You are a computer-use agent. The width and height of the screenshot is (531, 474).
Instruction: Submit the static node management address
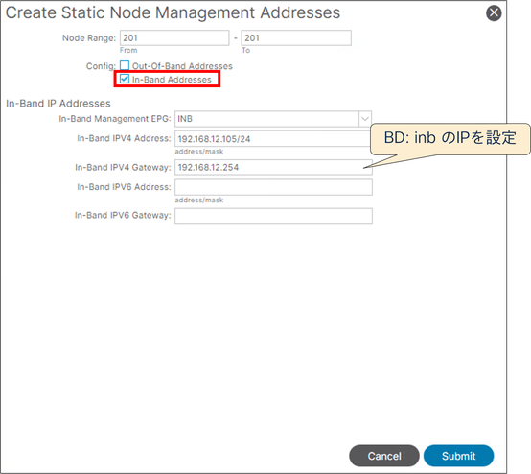tap(458, 456)
